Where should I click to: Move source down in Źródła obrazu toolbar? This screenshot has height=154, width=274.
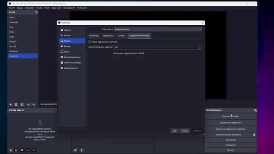(x=34, y=150)
